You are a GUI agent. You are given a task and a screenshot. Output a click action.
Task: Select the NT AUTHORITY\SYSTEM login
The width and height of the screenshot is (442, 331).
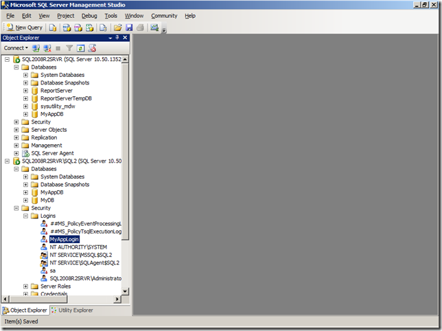pos(78,247)
